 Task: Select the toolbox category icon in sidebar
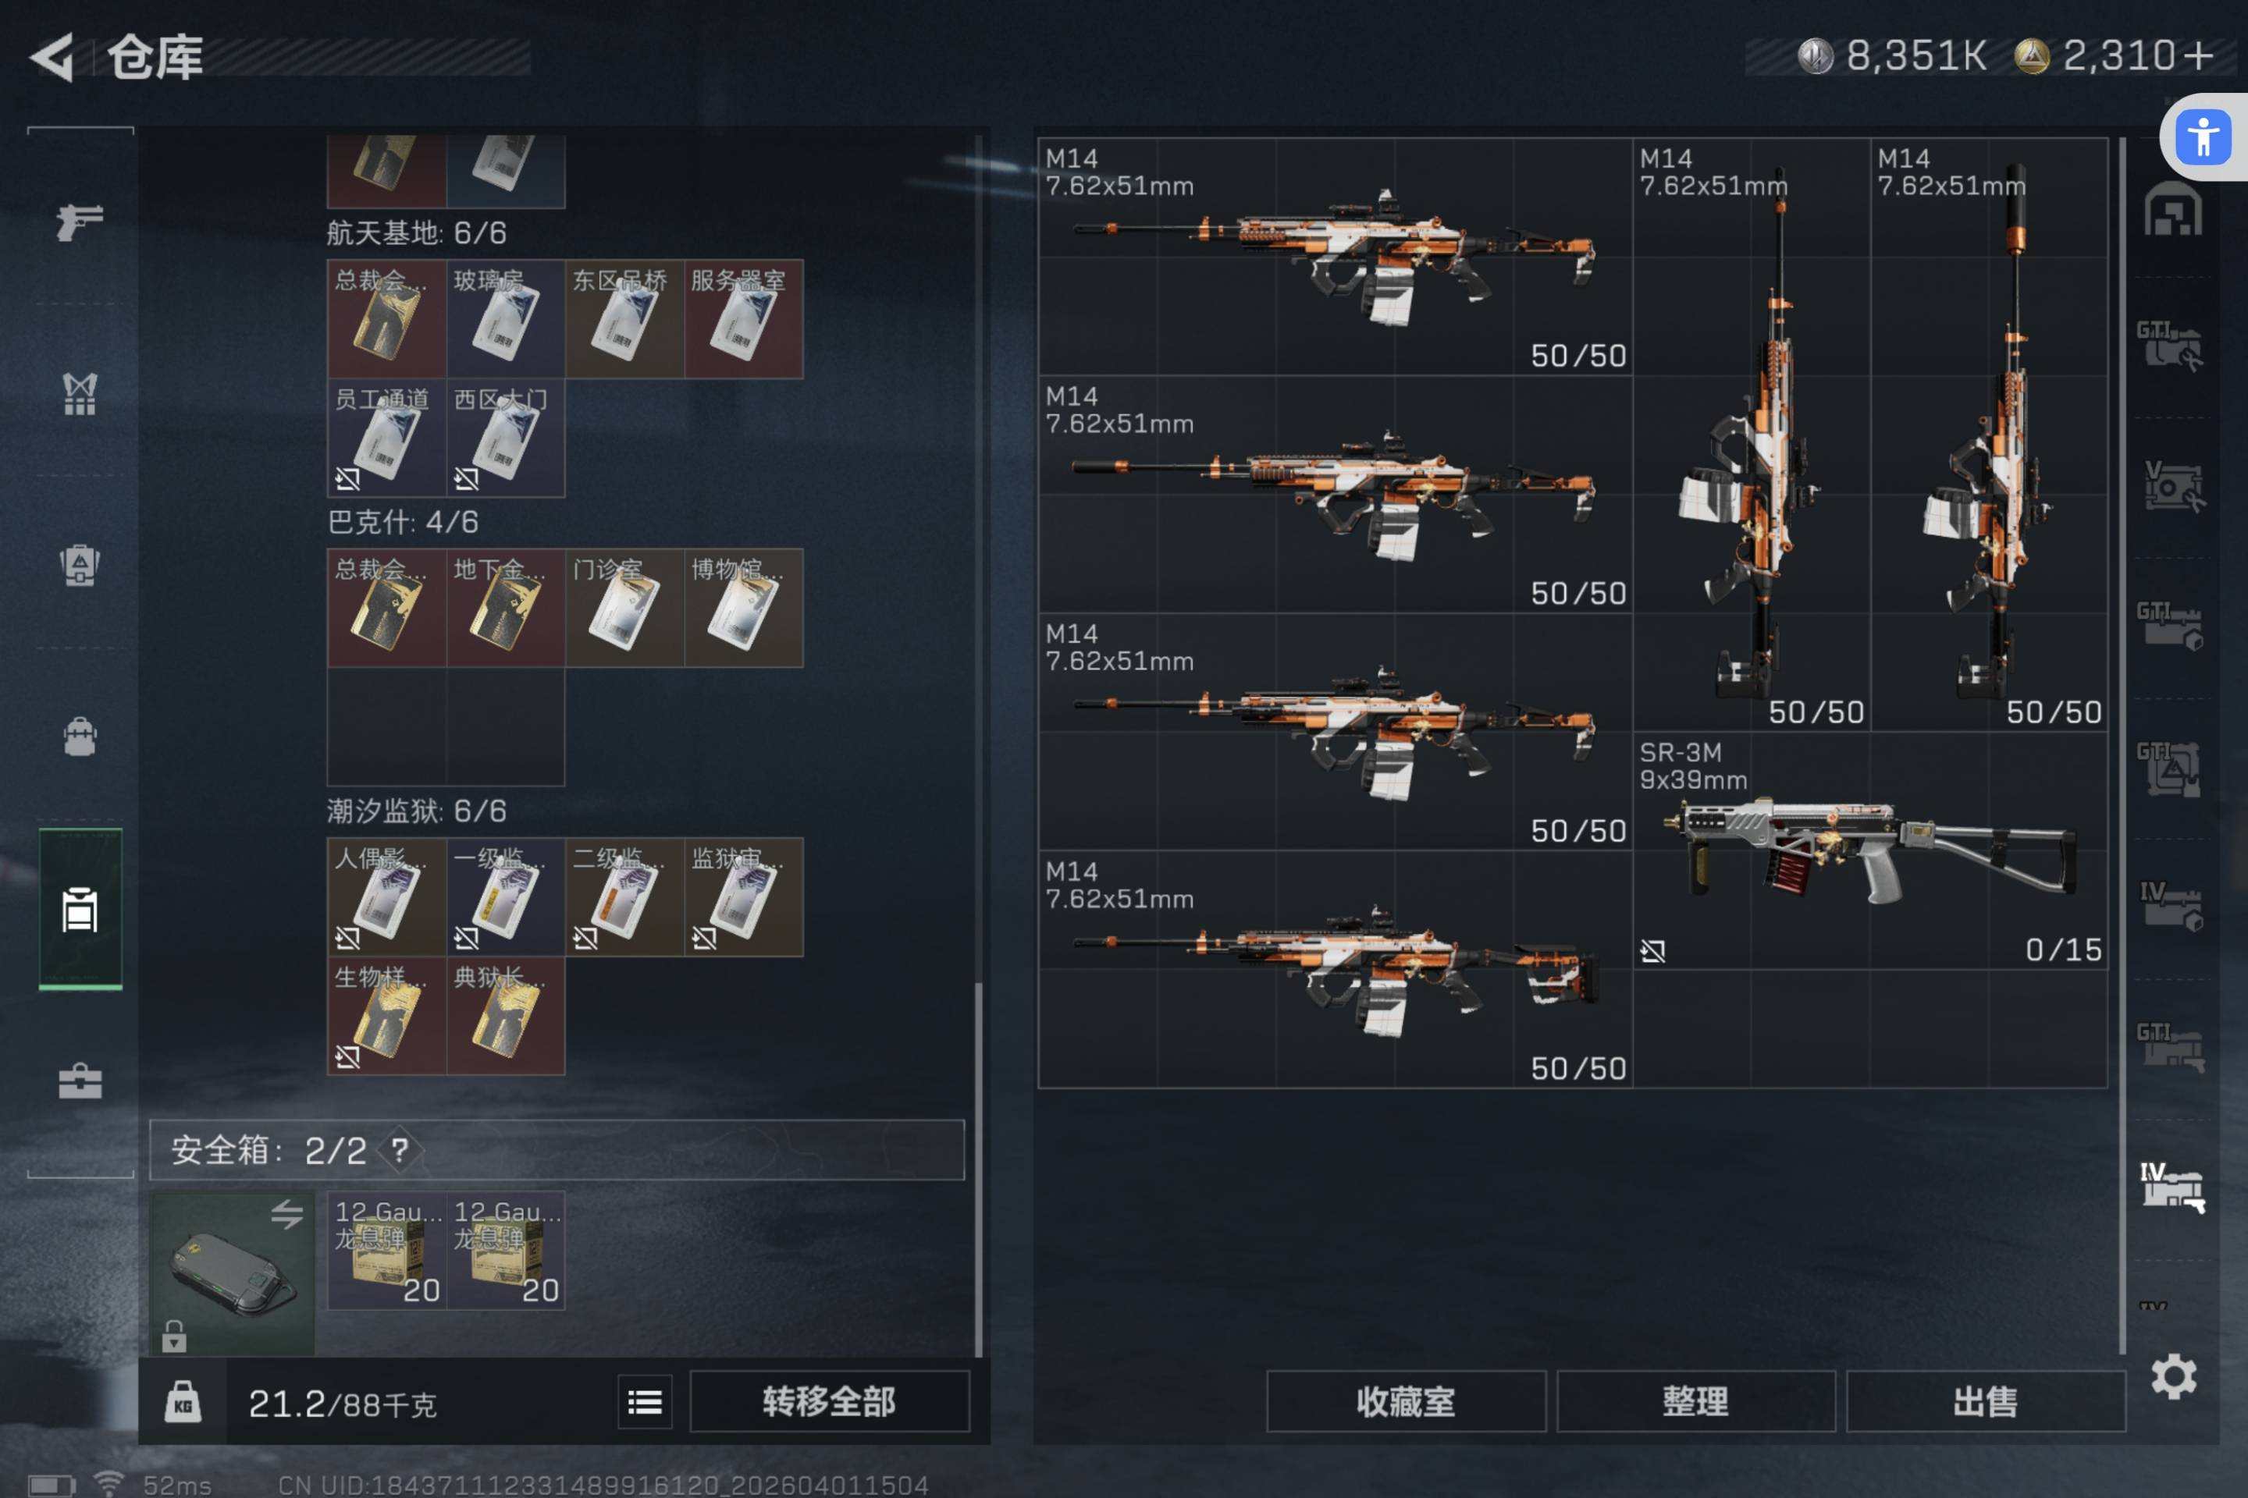click(80, 1081)
